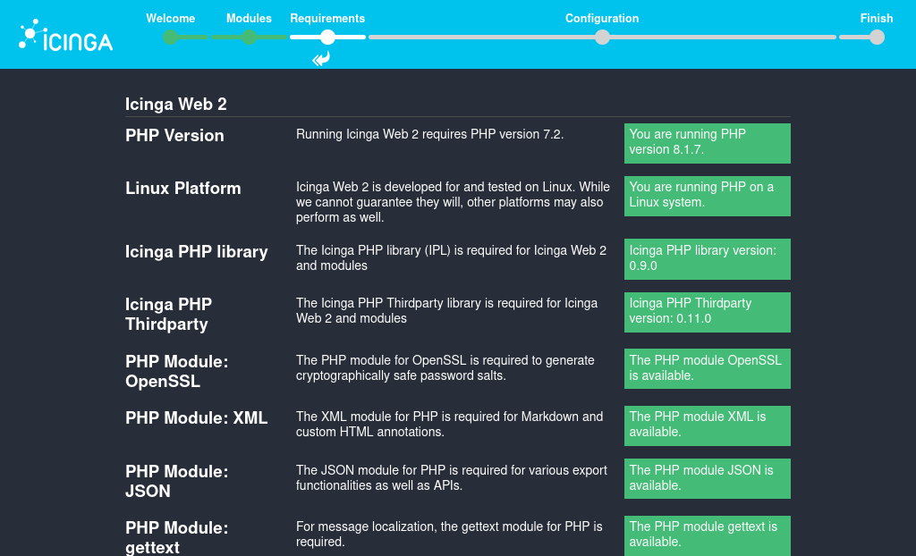Select the Requirements step label

(327, 18)
